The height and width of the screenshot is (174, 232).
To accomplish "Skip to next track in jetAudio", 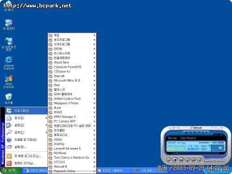I will coord(188,160).
